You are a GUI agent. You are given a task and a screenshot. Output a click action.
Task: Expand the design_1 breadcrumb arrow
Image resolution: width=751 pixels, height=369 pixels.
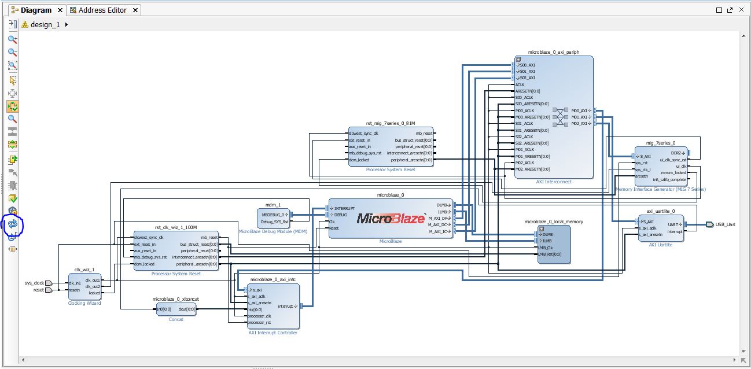67,25
